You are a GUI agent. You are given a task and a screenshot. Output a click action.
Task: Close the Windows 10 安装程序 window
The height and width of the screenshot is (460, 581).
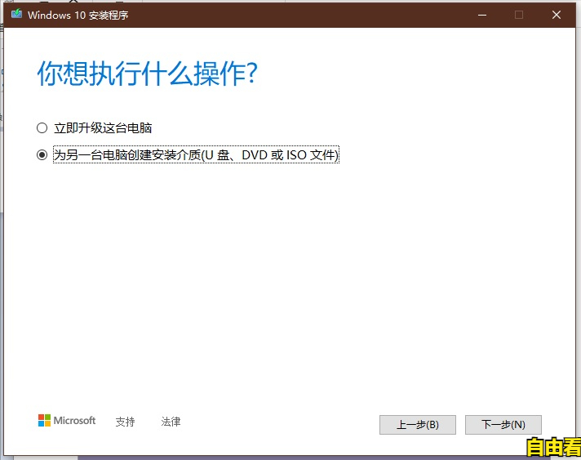557,15
